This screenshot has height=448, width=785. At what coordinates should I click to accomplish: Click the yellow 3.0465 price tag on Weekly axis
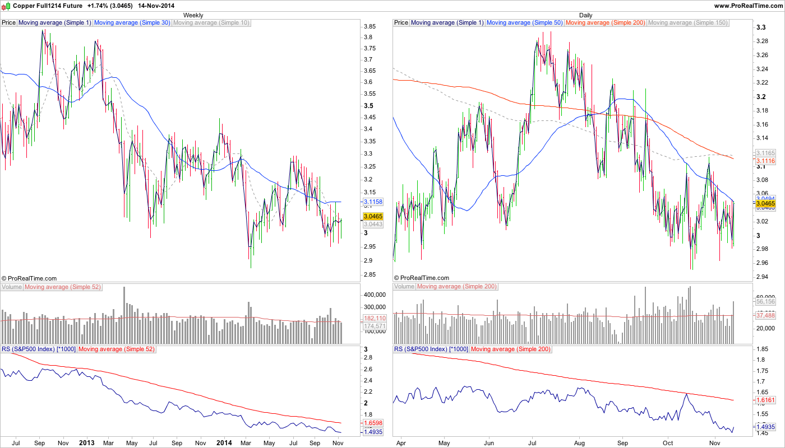coord(373,216)
